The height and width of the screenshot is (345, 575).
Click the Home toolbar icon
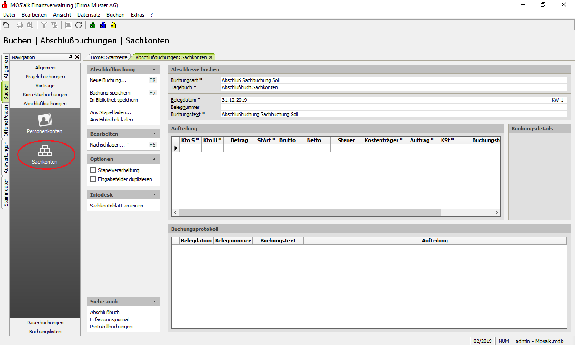[6, 25]
